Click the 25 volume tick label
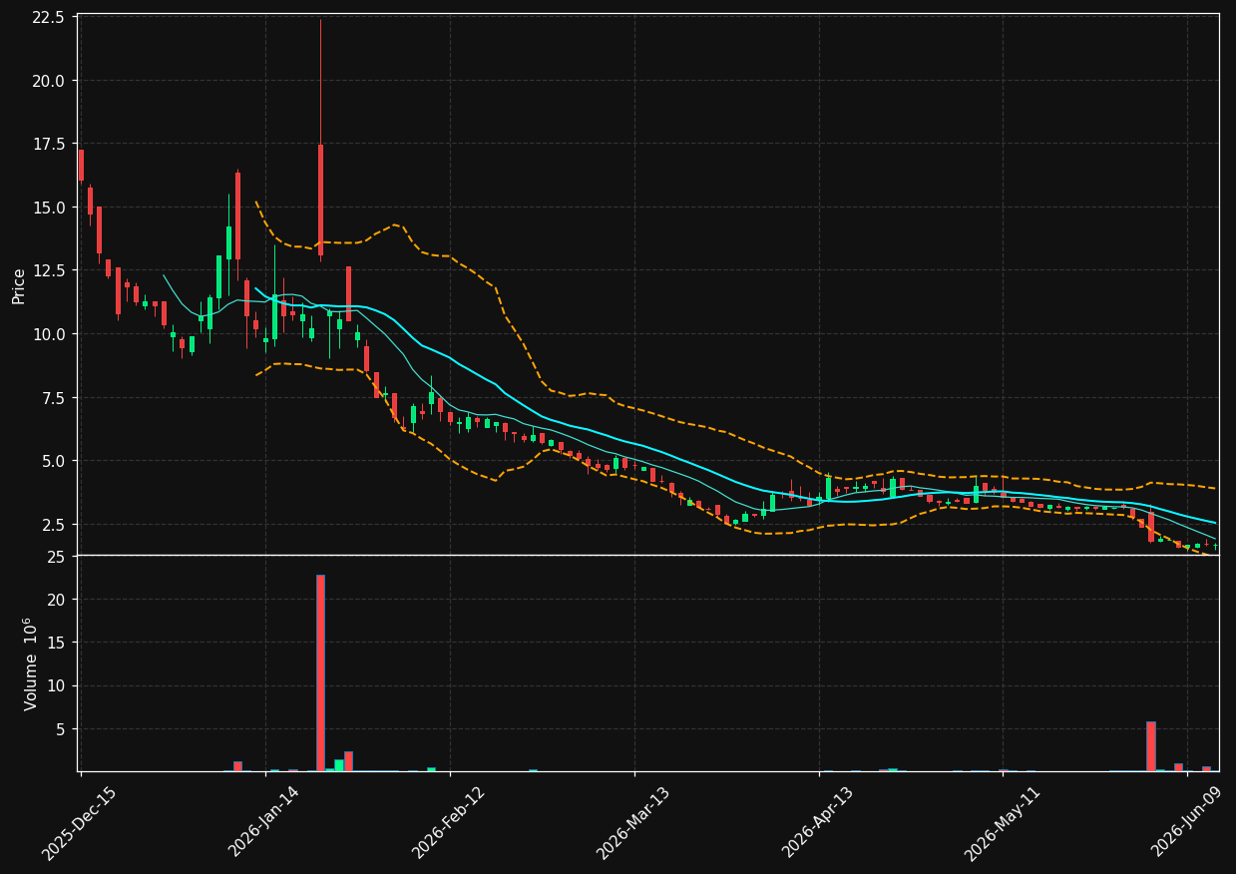1236x874 pixels. tap(56, 557)
